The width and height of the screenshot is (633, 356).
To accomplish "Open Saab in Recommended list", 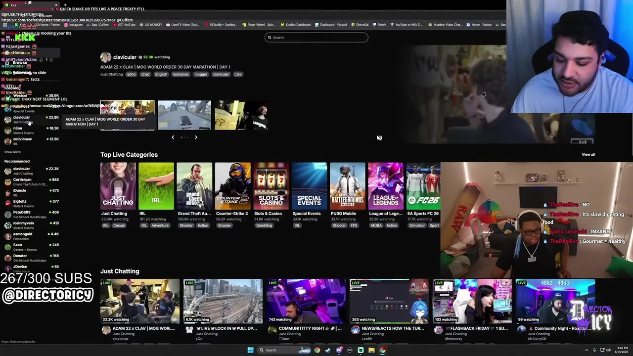I will point(31,247).
